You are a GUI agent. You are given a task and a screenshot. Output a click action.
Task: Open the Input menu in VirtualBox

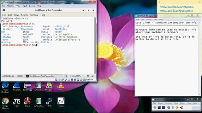point(25,6)
